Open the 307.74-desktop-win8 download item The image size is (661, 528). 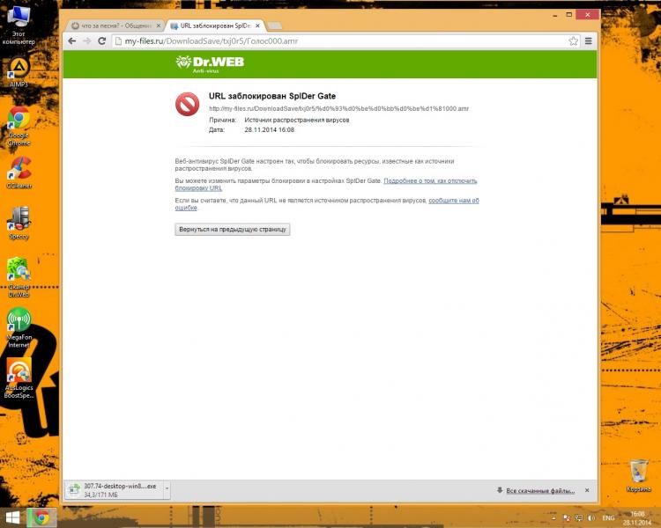coord(114,490)
